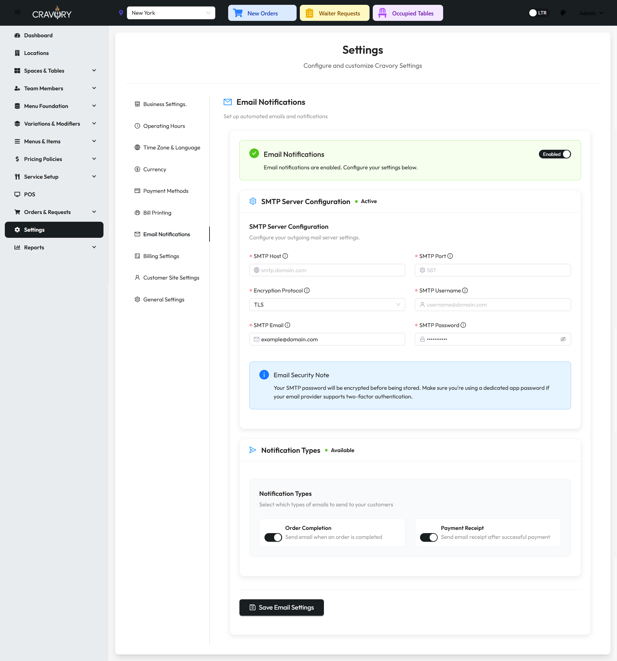The height and width of the screenshot is (661, 617).
Task: Click the SMTP Port input field
Action: click(493, 270)
